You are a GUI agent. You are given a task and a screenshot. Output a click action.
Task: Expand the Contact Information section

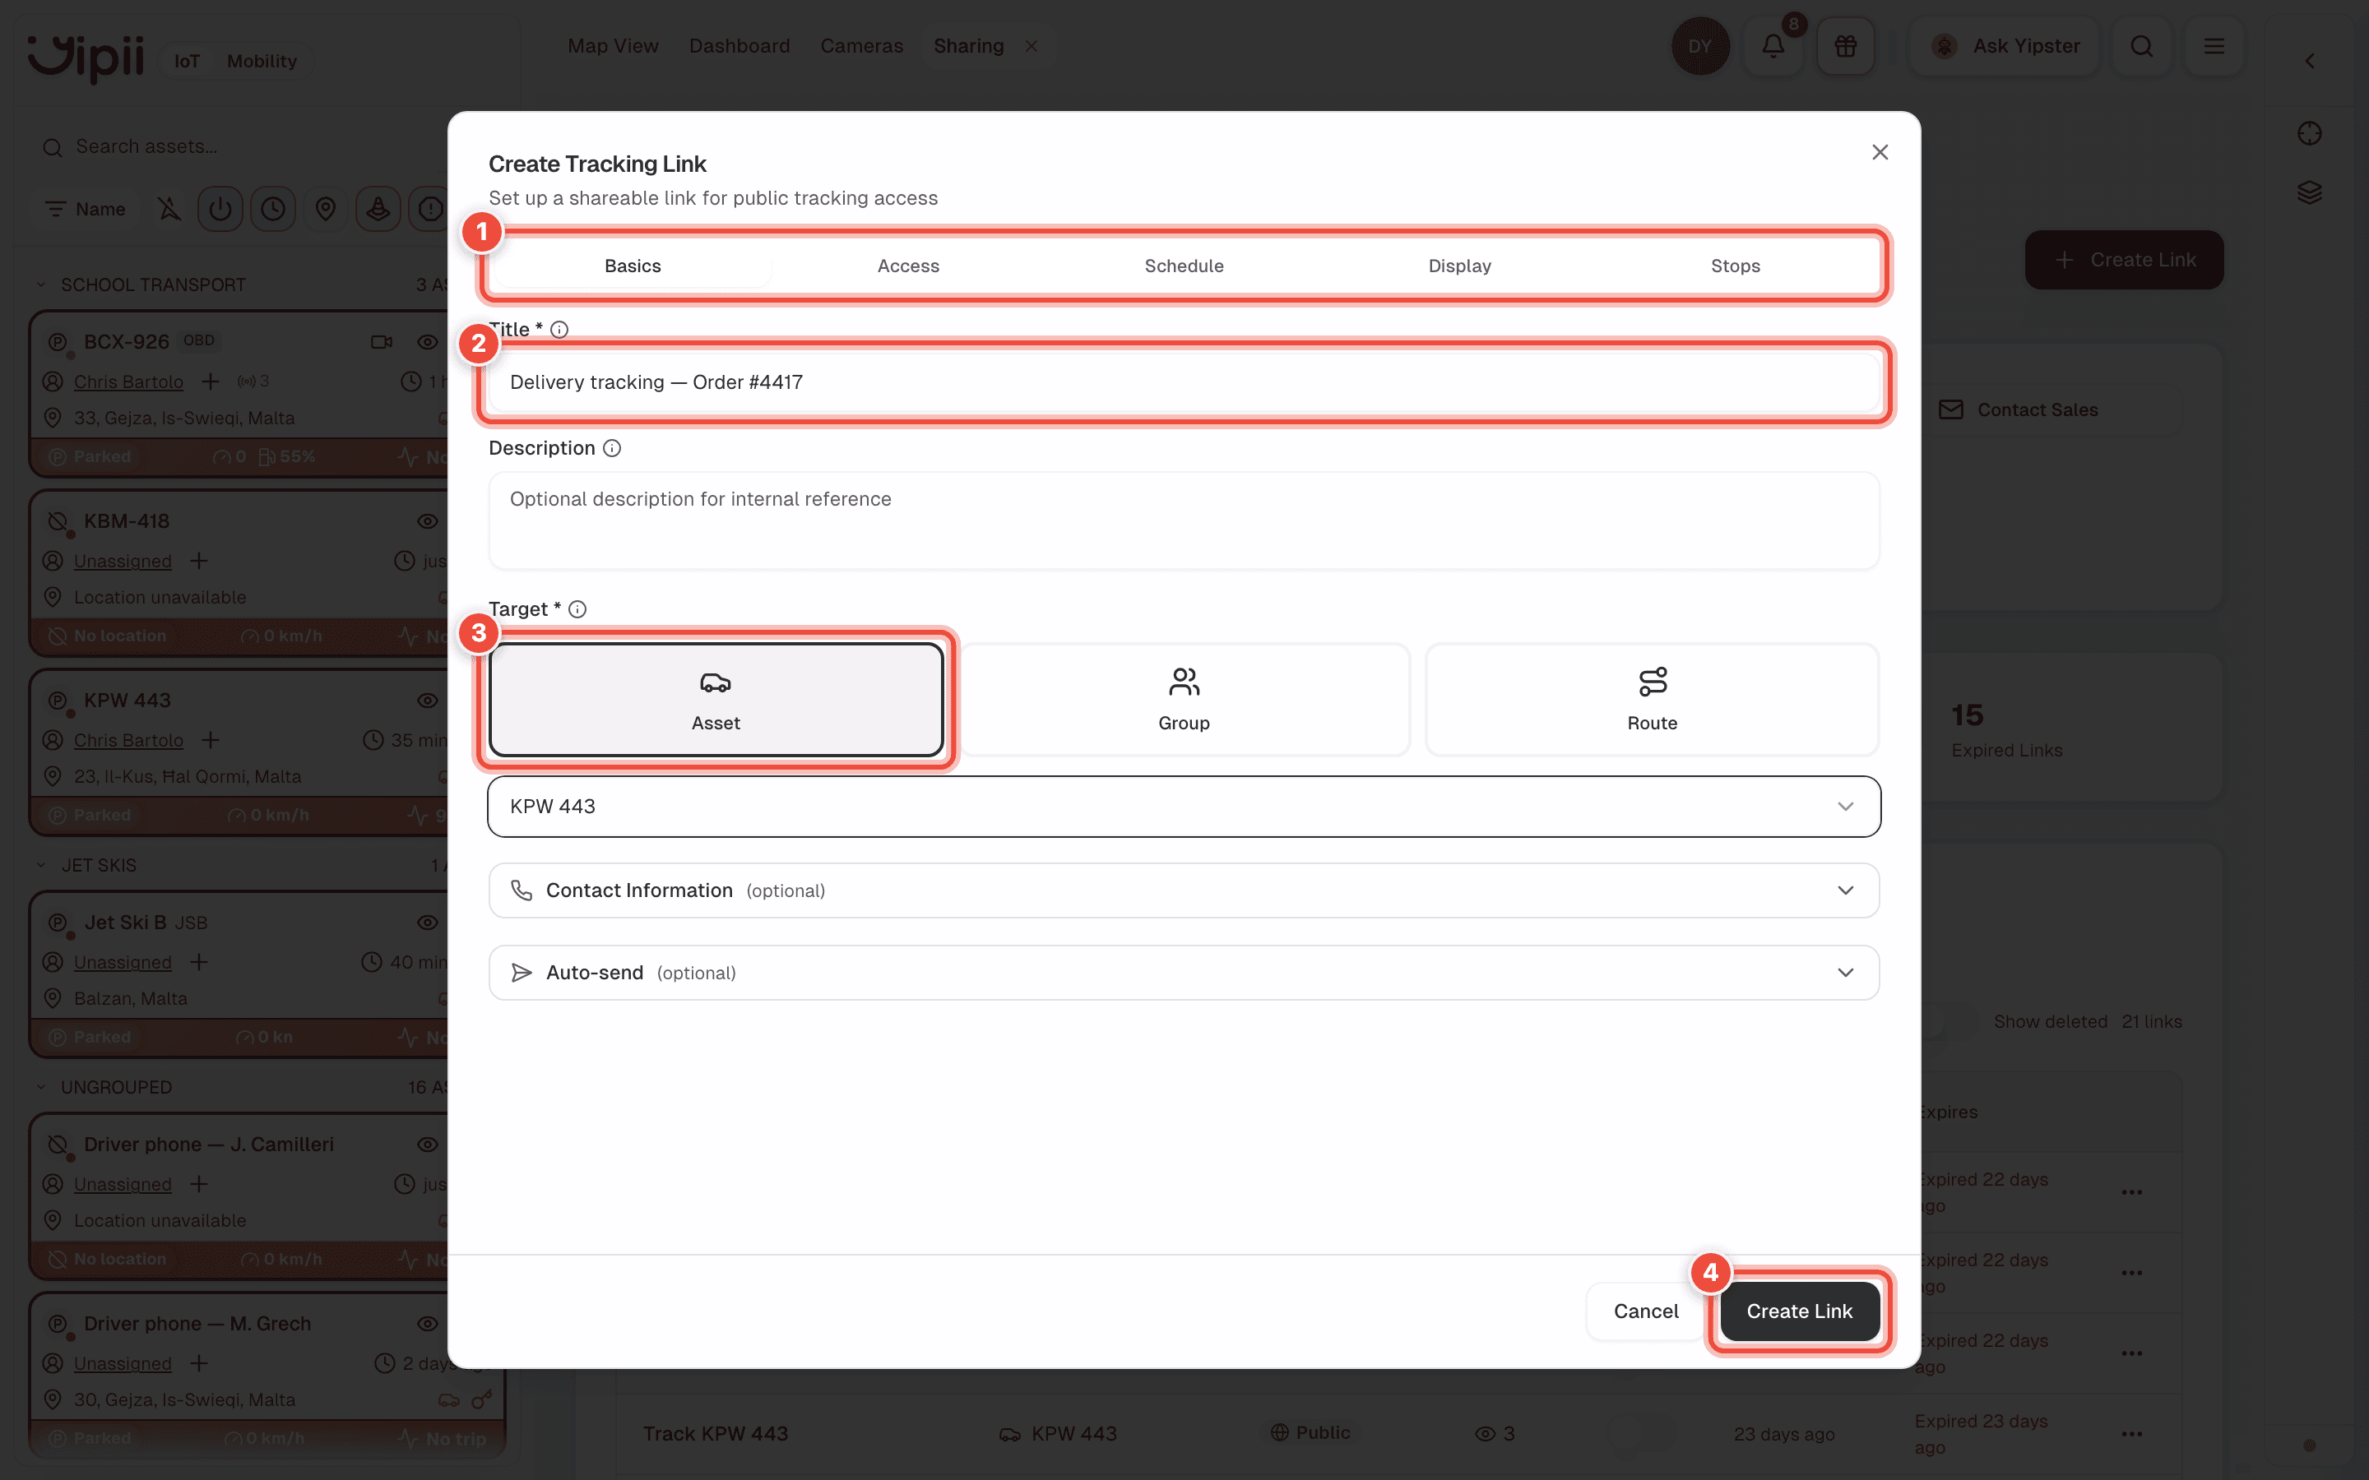coord(1184,890)
